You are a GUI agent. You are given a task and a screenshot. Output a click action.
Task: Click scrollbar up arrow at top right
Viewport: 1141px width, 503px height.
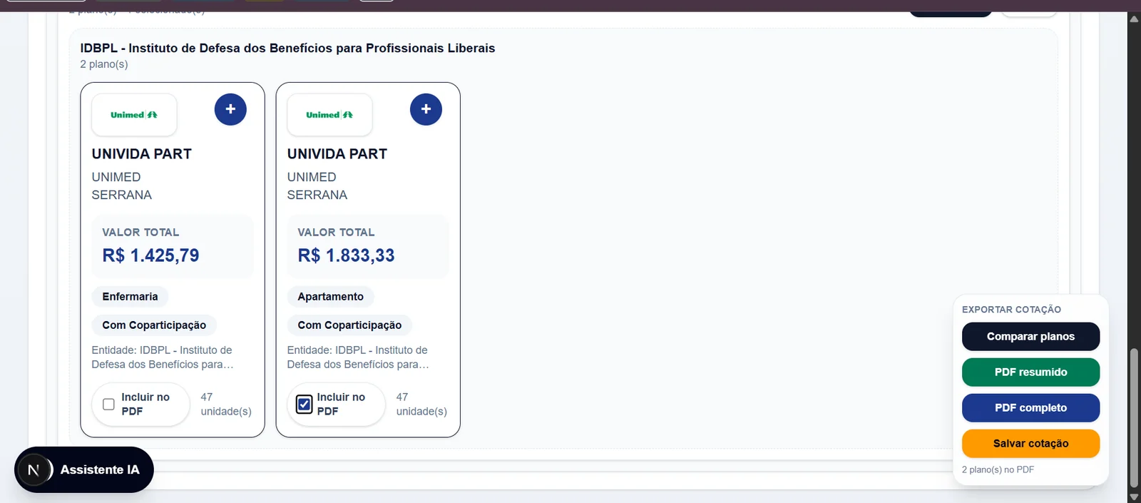[1134, 19]
